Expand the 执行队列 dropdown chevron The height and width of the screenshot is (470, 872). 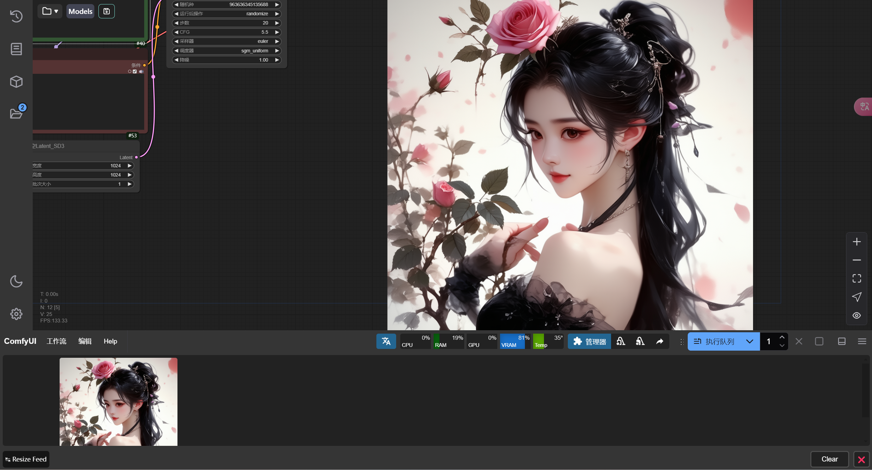pyautogui.click(x=749, y=341)
